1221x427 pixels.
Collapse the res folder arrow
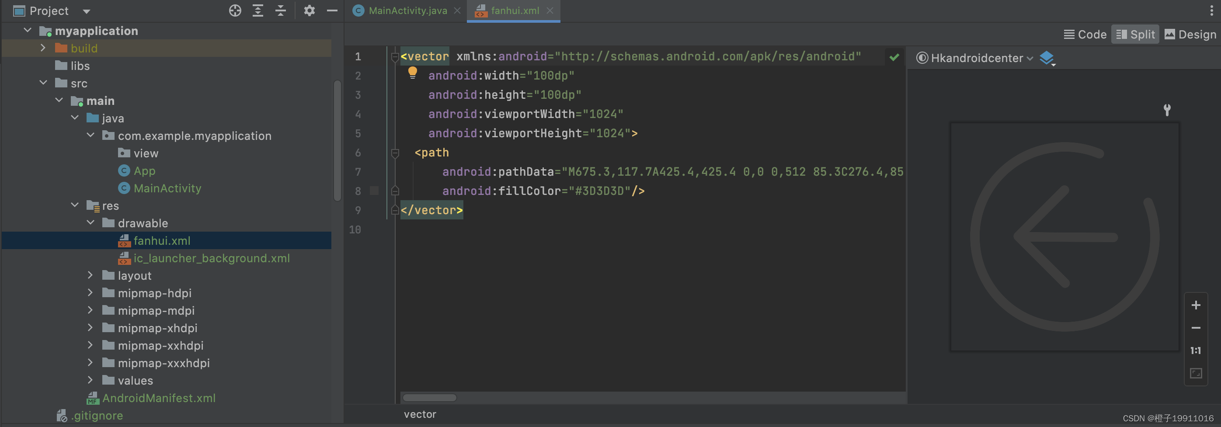[75, 205]
